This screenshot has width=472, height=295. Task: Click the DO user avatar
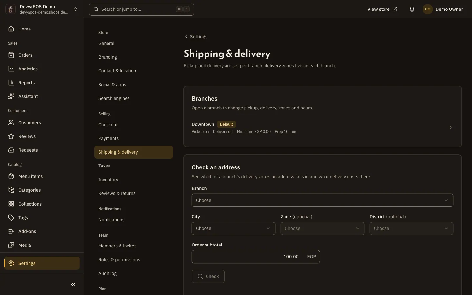tap(427, 9)
